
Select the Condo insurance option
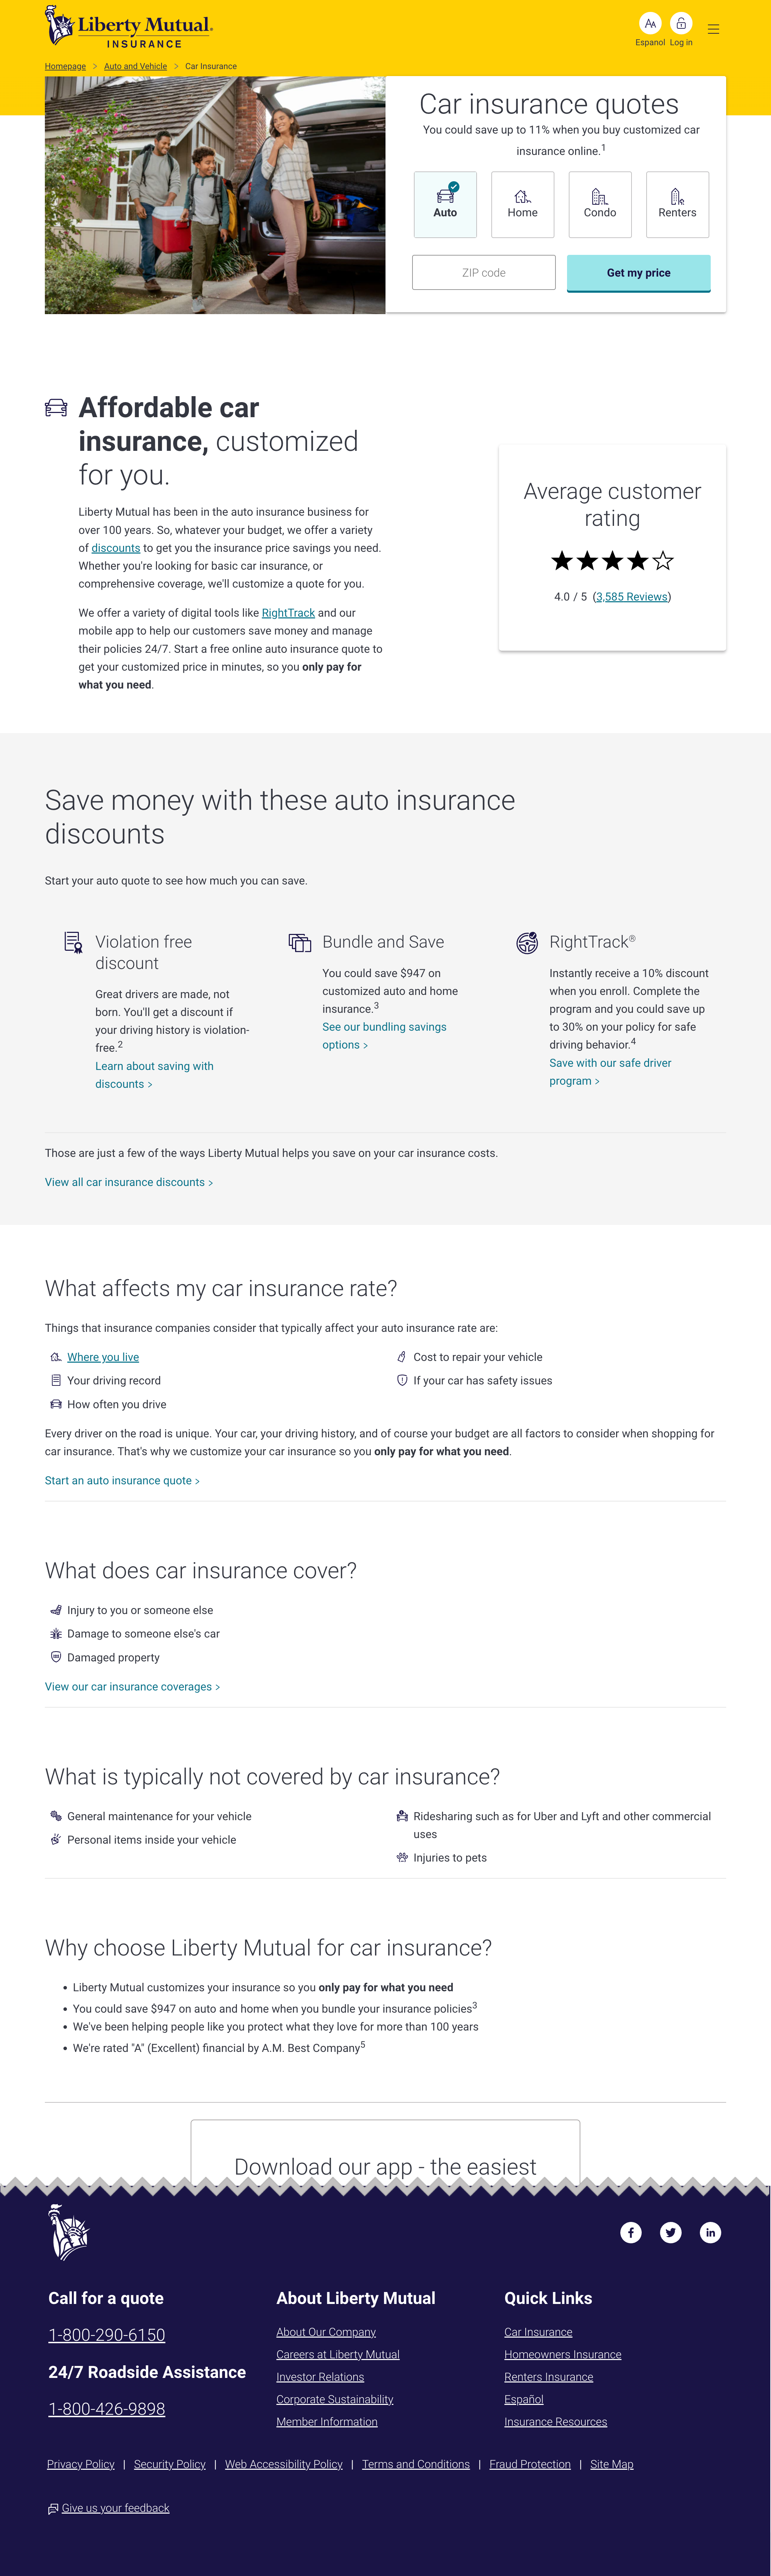click(x=600, y=204)
